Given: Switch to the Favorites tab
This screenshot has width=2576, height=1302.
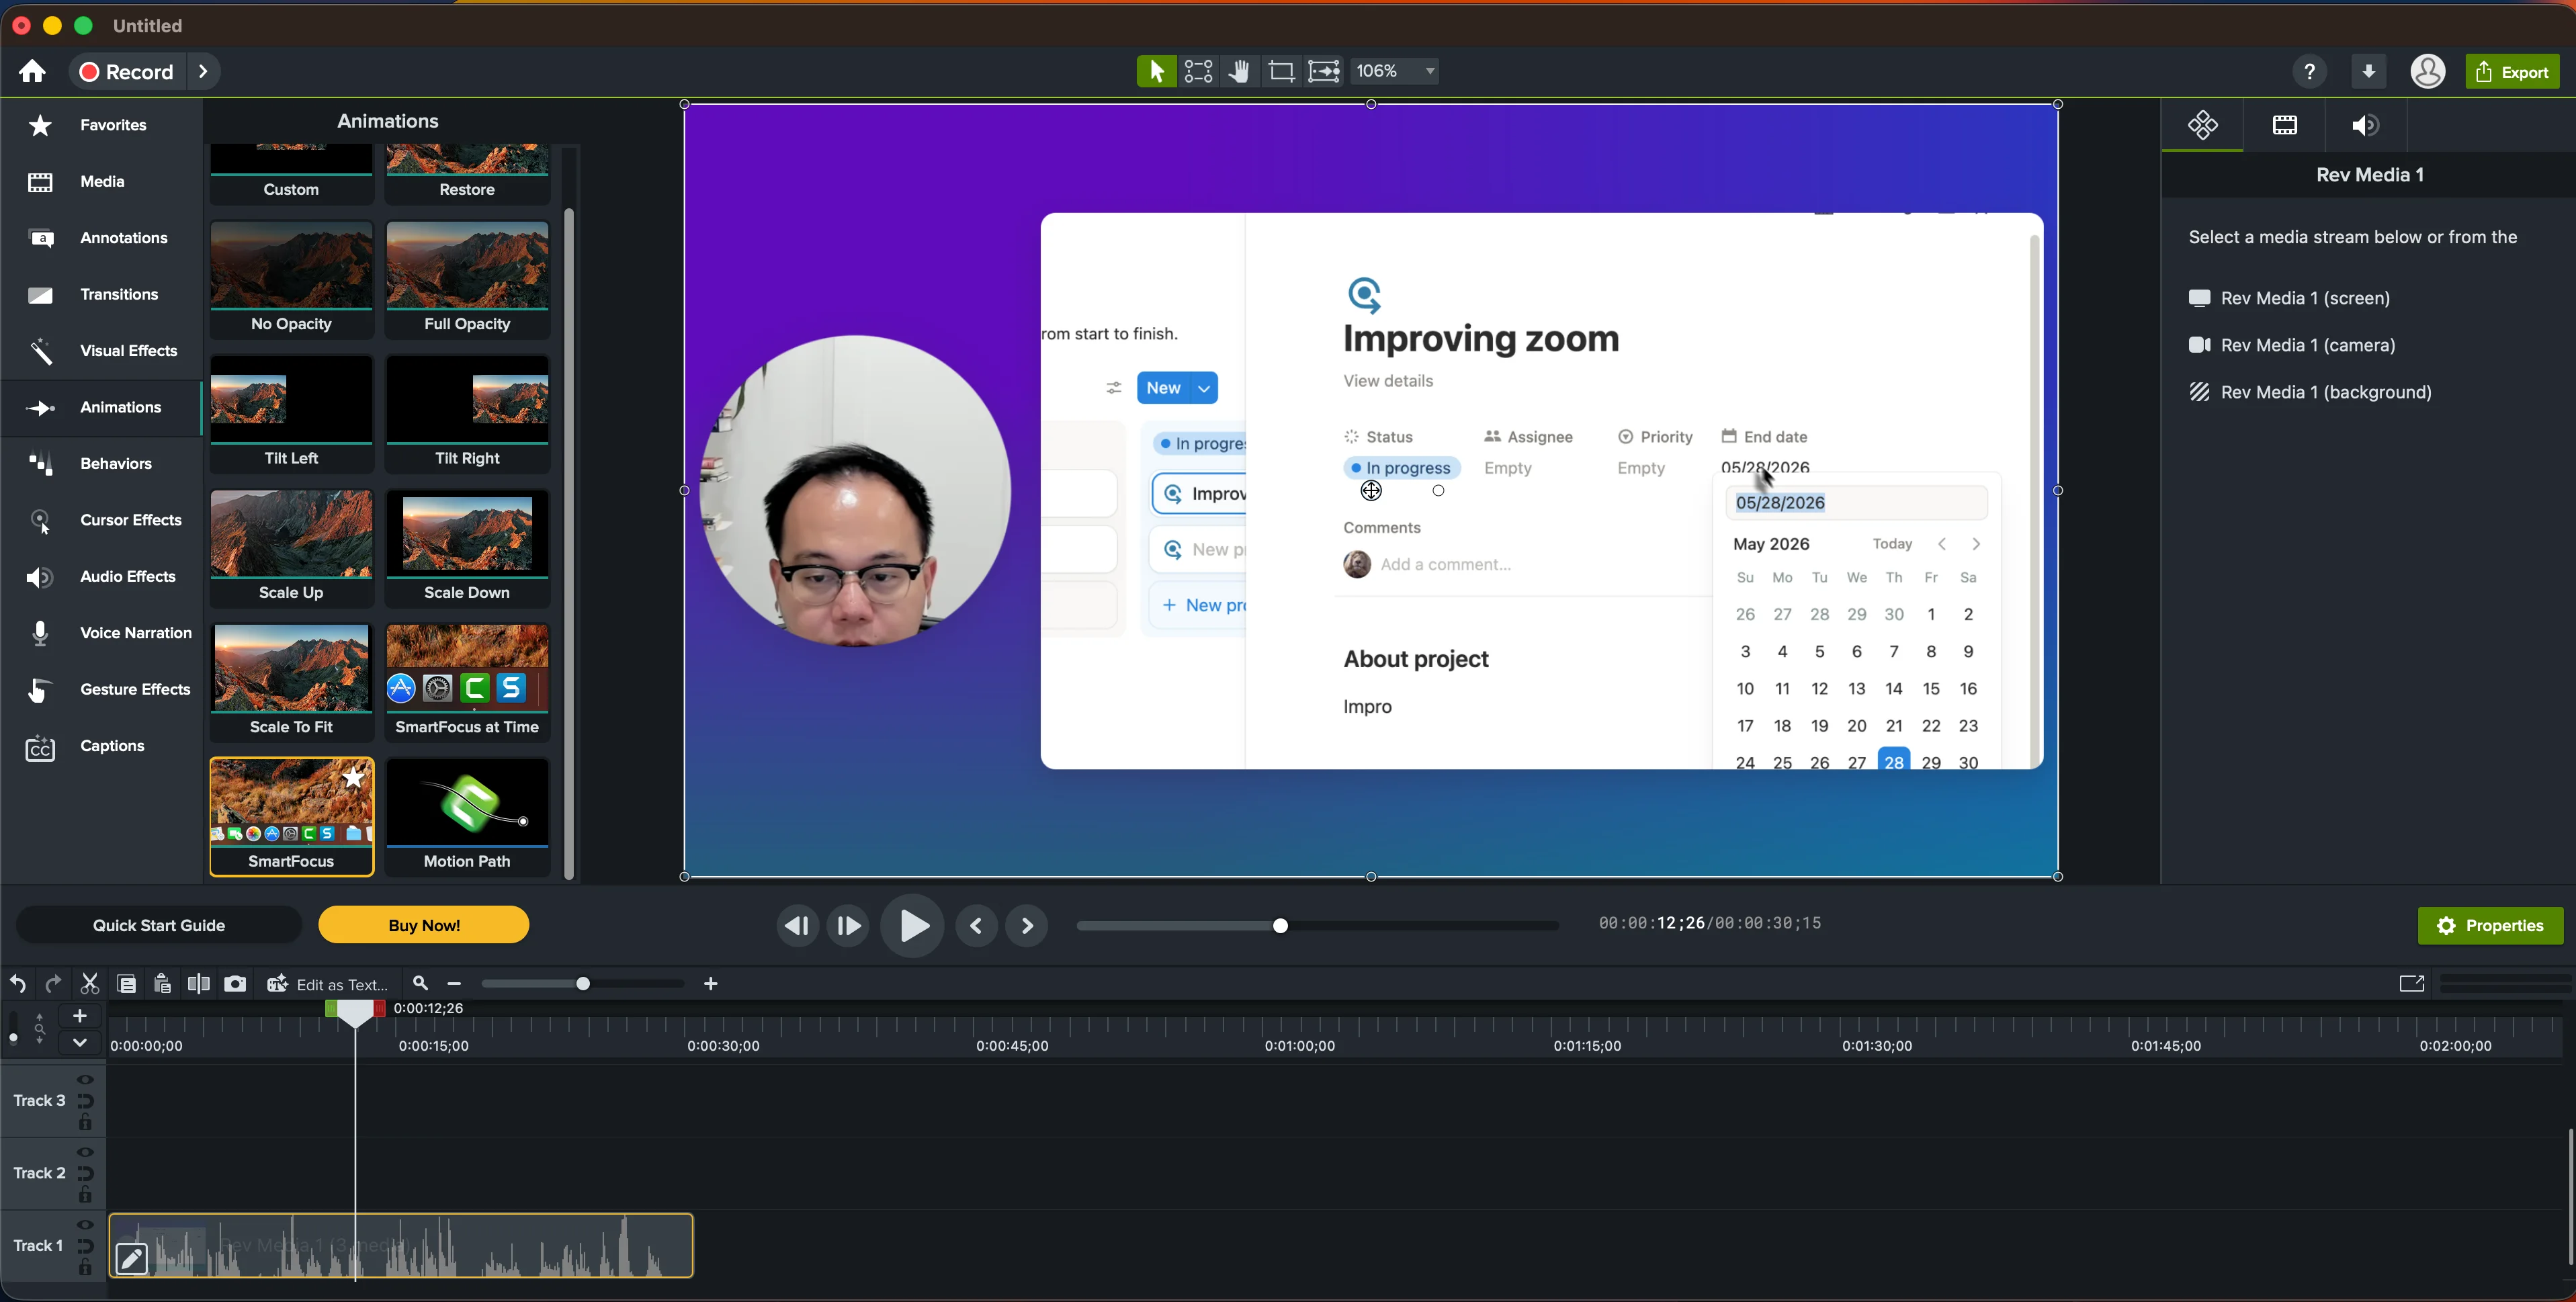Looking at the screenshot, I should click(x=102, y=126).
